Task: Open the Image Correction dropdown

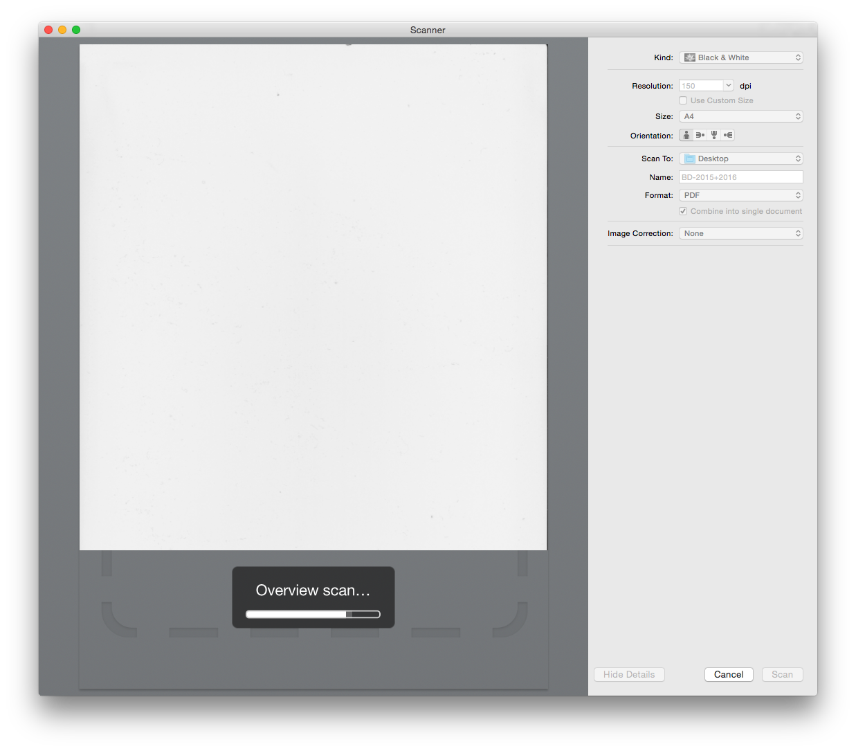Action: click(x=740, y=233)
